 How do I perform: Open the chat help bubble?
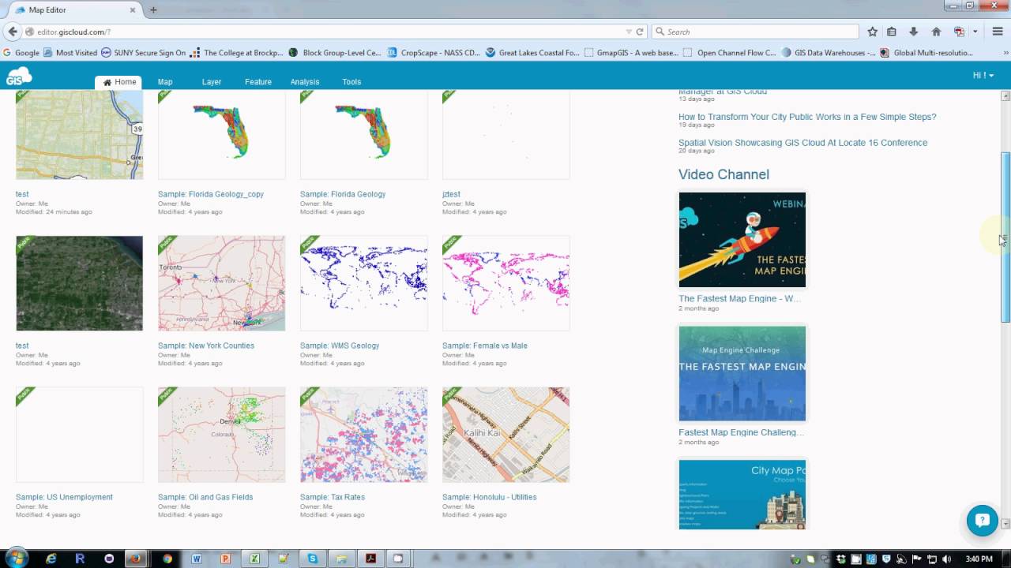click(982, 521)
